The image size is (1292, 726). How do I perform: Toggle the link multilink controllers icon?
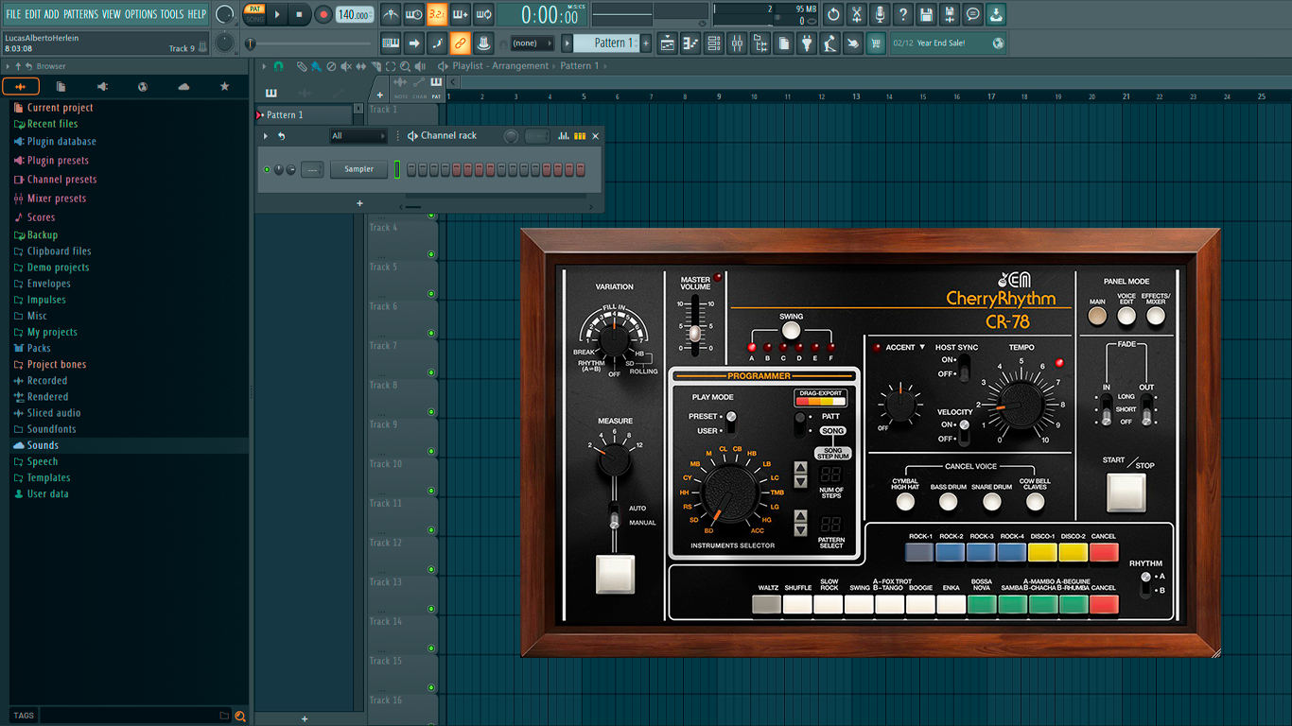pyautogui.click(x=460, y=43)
